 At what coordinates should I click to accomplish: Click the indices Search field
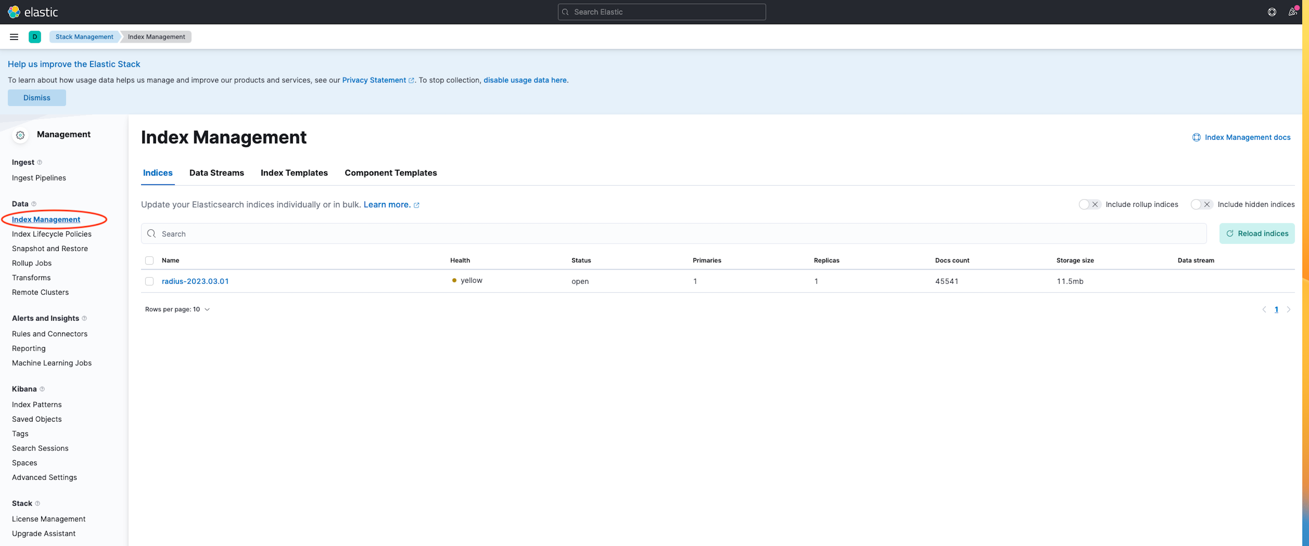[x=673, y=234]
